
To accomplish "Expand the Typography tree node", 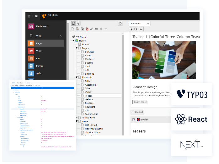I will [76, 118].
